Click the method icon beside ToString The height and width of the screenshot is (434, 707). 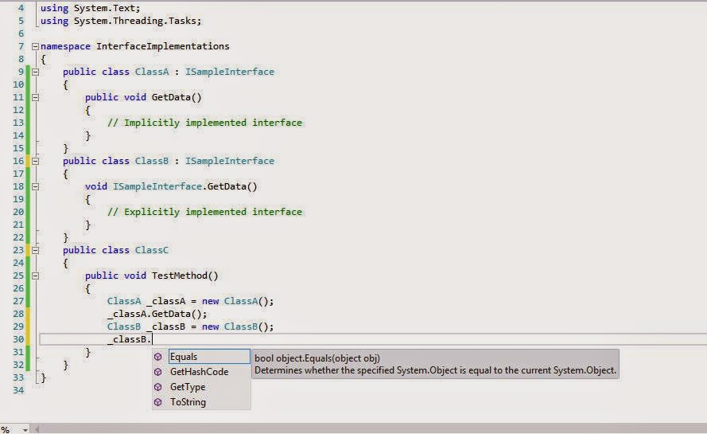coord(157,402)
